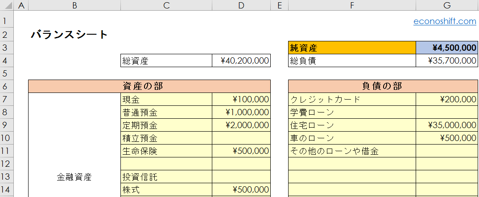
Task: Select the net worth value ¥4,500,000 cell
Action: [447, 48]
